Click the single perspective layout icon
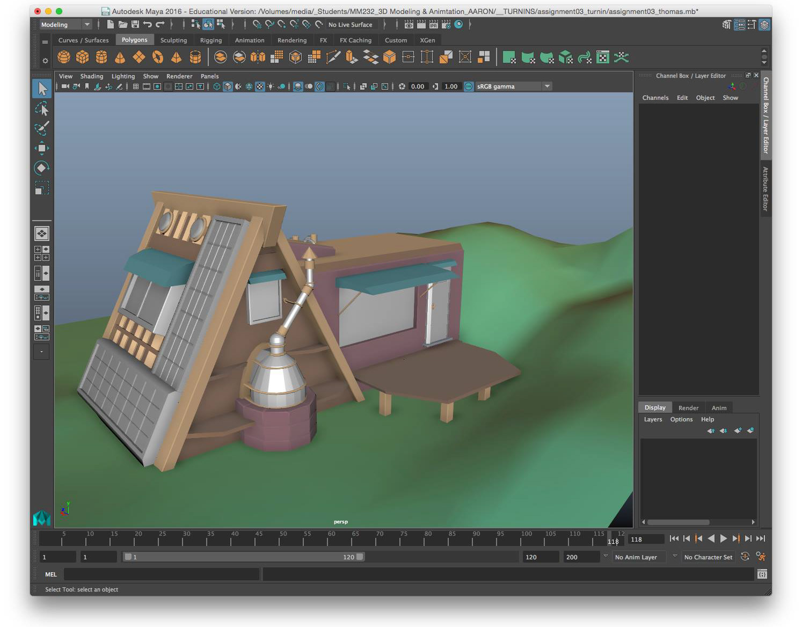 [x=42, y=234]
